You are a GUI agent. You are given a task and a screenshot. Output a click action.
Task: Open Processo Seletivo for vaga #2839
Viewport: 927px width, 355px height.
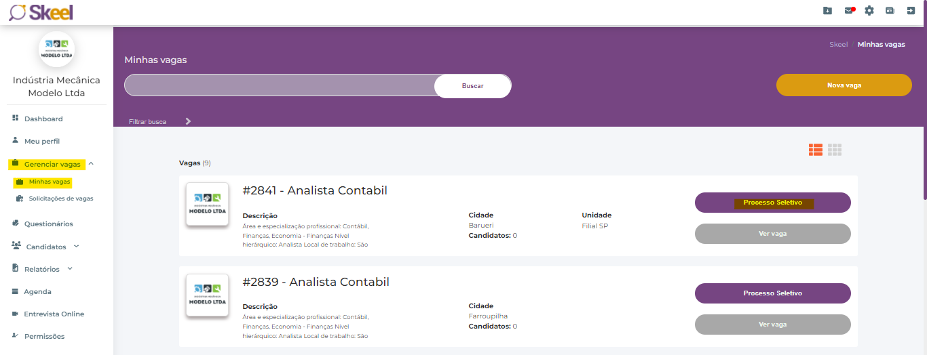[x=772, y=293]
